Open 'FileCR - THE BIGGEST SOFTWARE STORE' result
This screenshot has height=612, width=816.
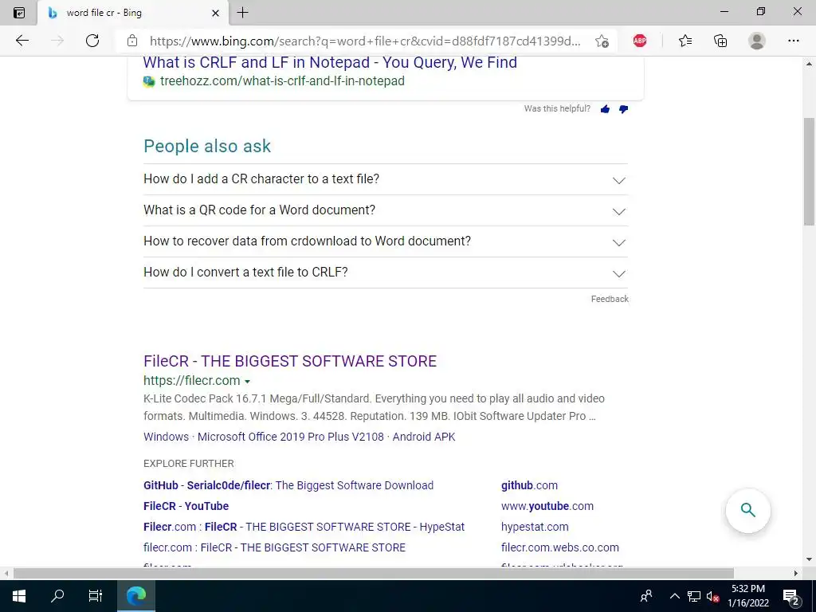tap(290, 361)
